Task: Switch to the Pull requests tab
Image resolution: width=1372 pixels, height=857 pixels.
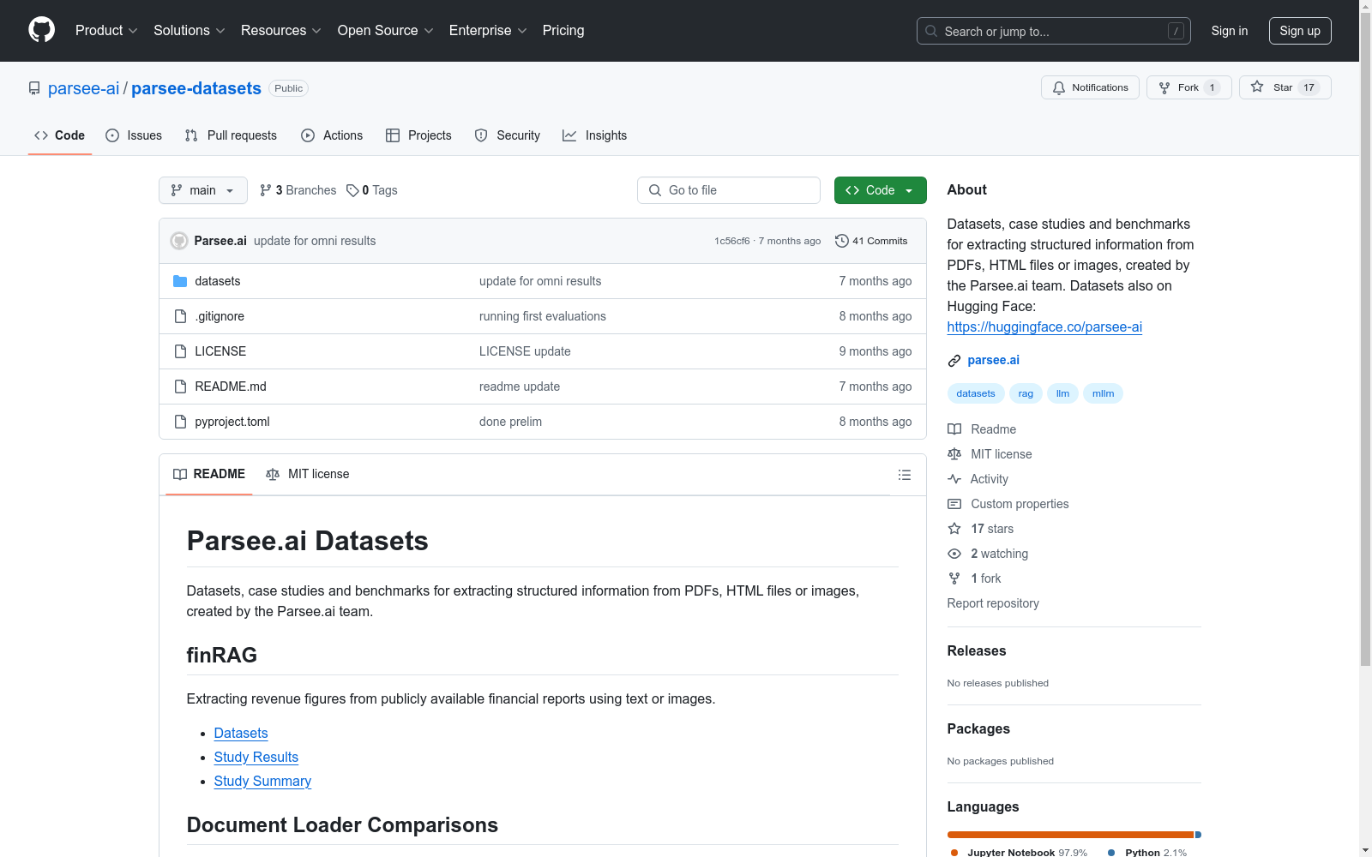Action: pos(231,135)
